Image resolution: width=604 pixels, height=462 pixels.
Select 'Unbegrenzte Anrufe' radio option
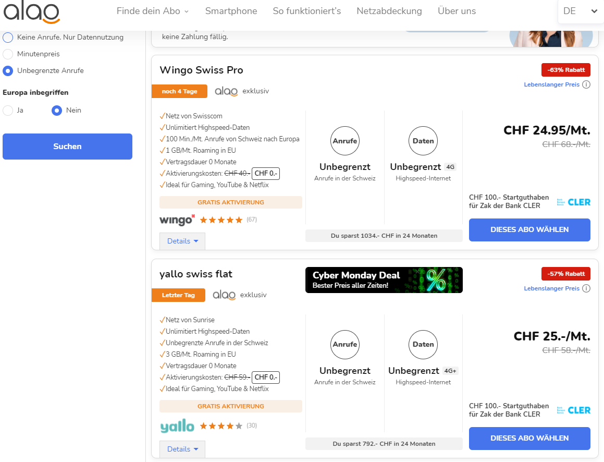(8, 71)
